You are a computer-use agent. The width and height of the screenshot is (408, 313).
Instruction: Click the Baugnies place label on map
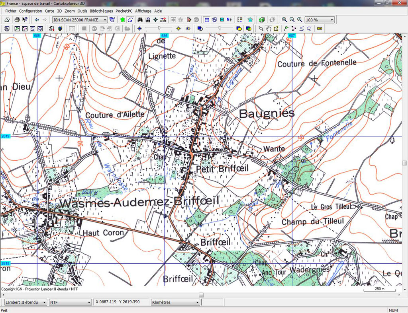point(267,113)
